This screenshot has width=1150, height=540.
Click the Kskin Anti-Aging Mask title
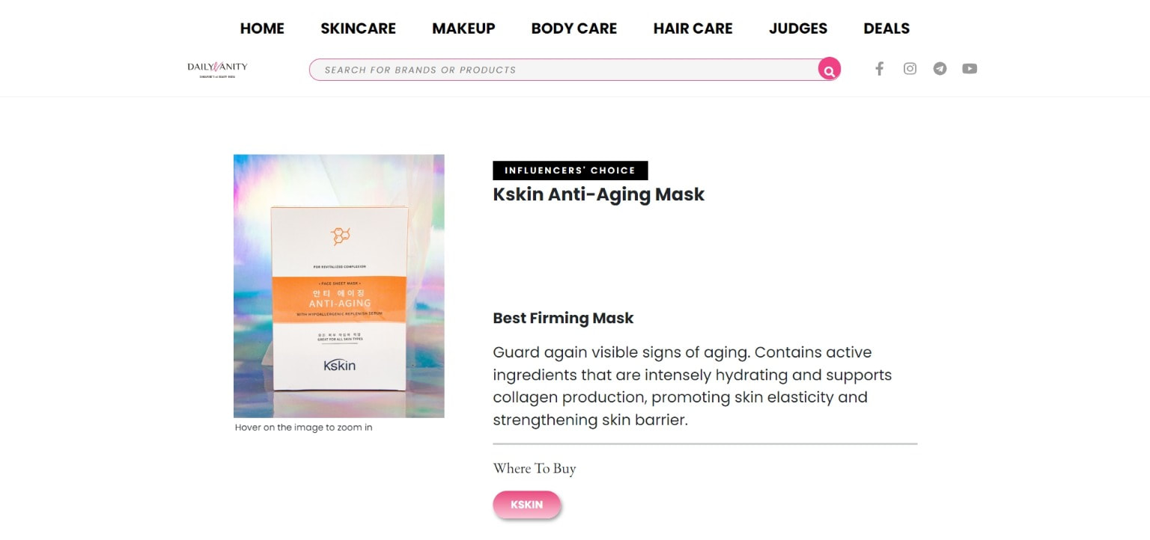599,194
